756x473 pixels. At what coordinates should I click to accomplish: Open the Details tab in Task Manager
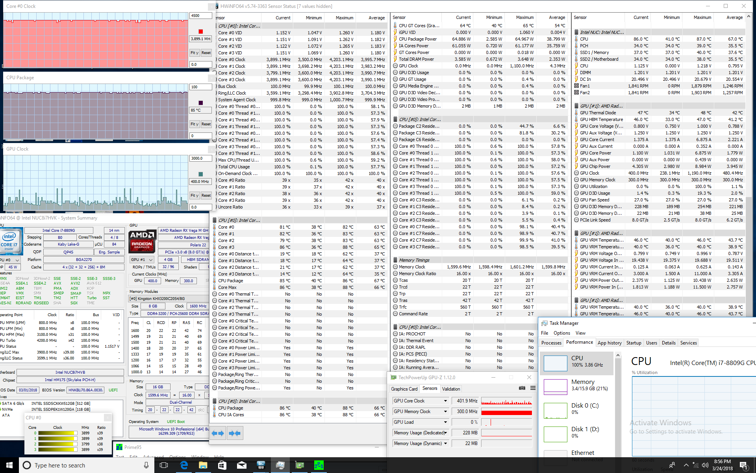(x=669, y=343)
